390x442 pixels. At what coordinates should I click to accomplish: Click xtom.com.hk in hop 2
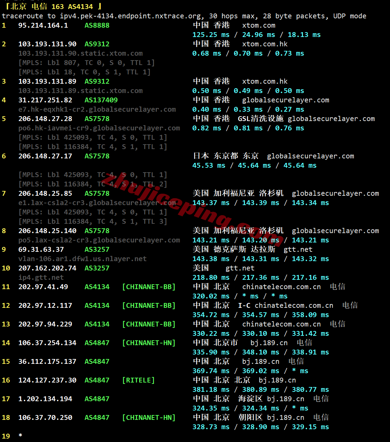[265, 44]
